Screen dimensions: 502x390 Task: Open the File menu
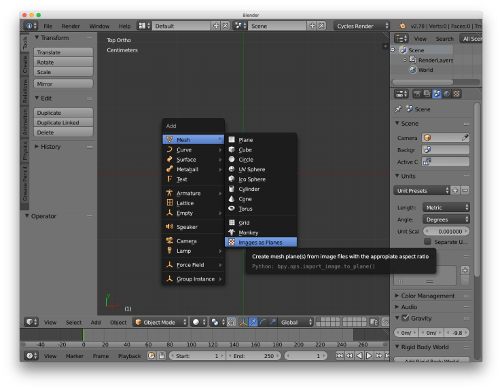tap(48, 26)
